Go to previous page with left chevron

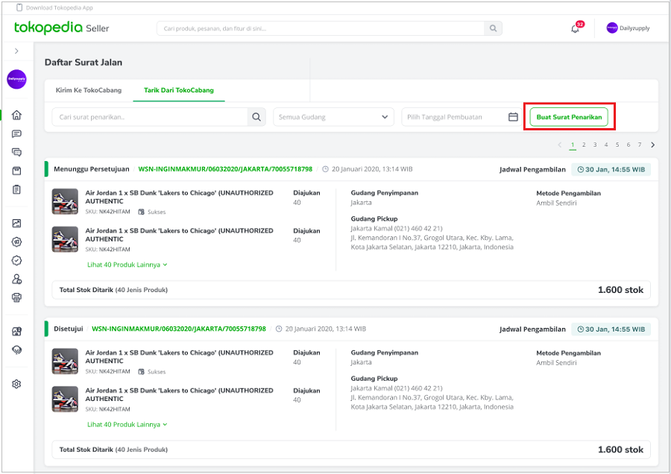pos(560,145)
